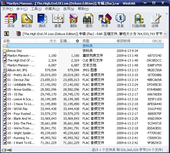Go up one folder level button

7,34
